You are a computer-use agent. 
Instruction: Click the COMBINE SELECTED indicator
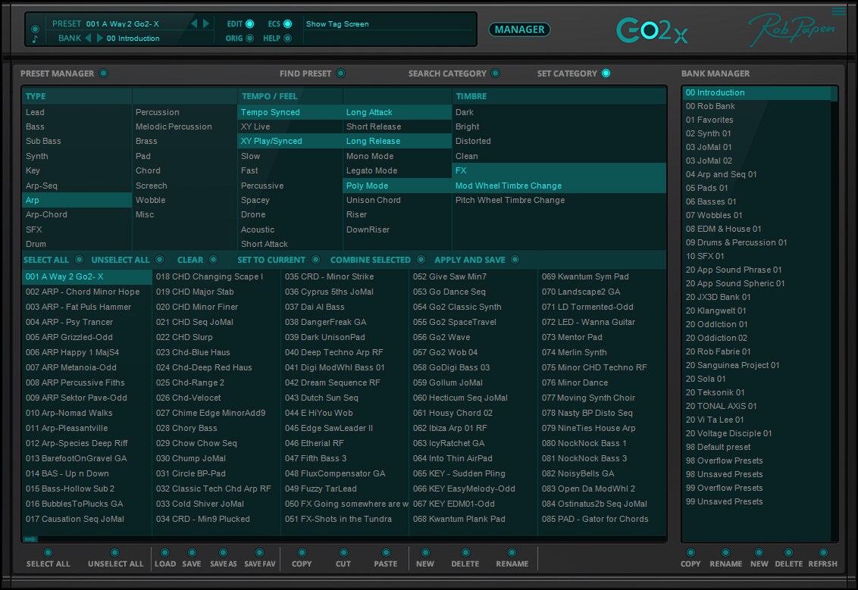click(421, 260)
